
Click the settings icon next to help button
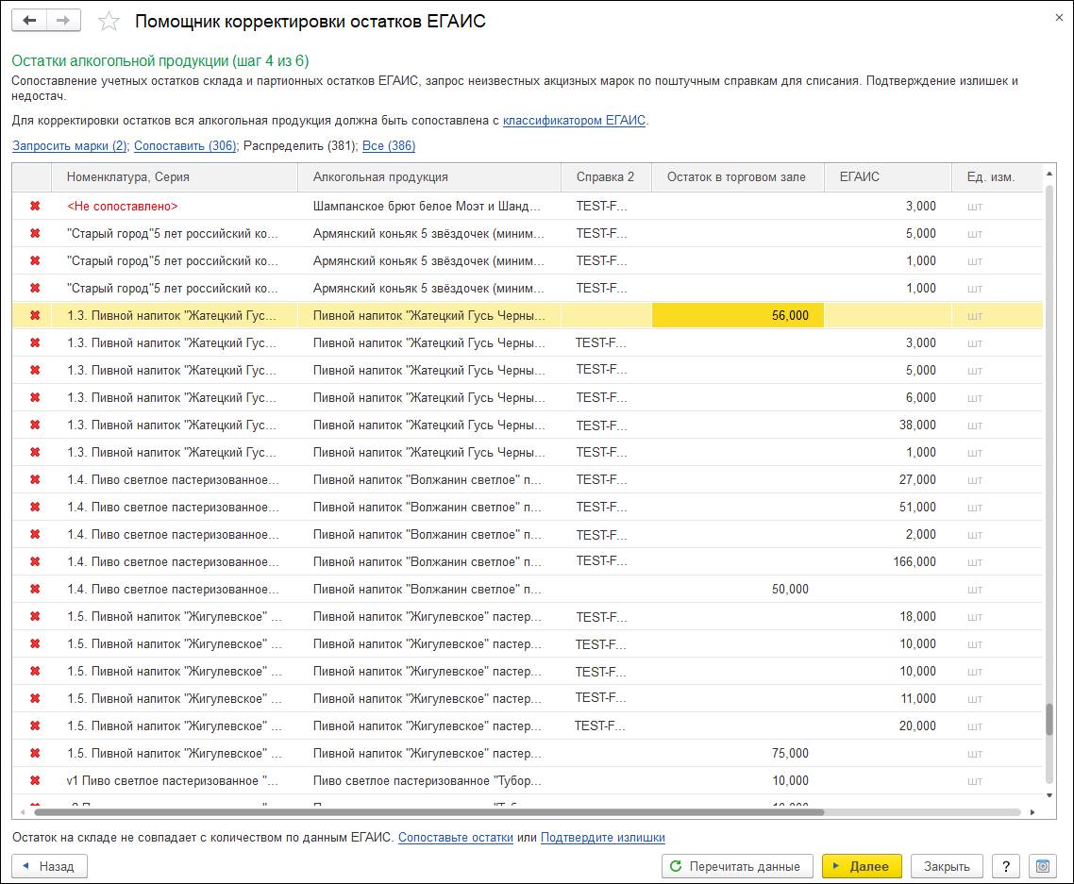1043,866
